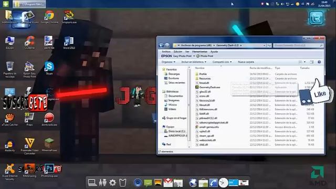The height and width of the screenshot is (189, 336).
Task: Open the Simpsons.exe desktop shortcut
Action: coord(69,17)
